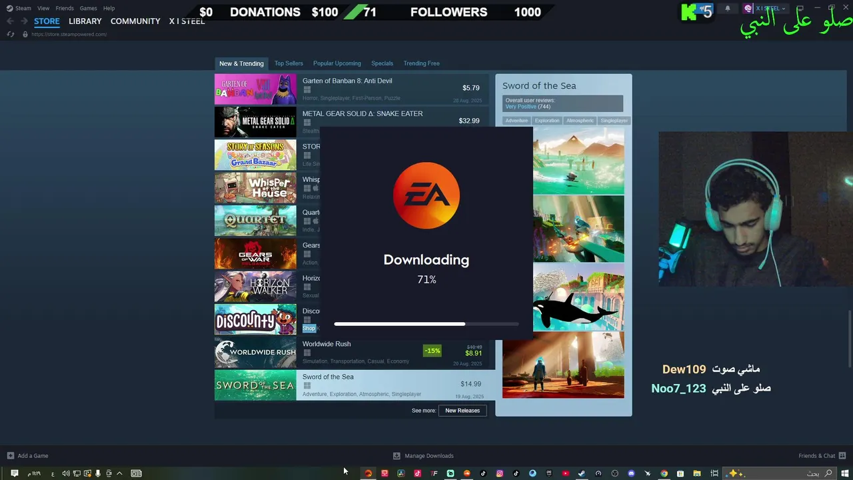Open Windows notification center icon
The height and width of the screenshot is (480, 853).
[x=14, y=473]
